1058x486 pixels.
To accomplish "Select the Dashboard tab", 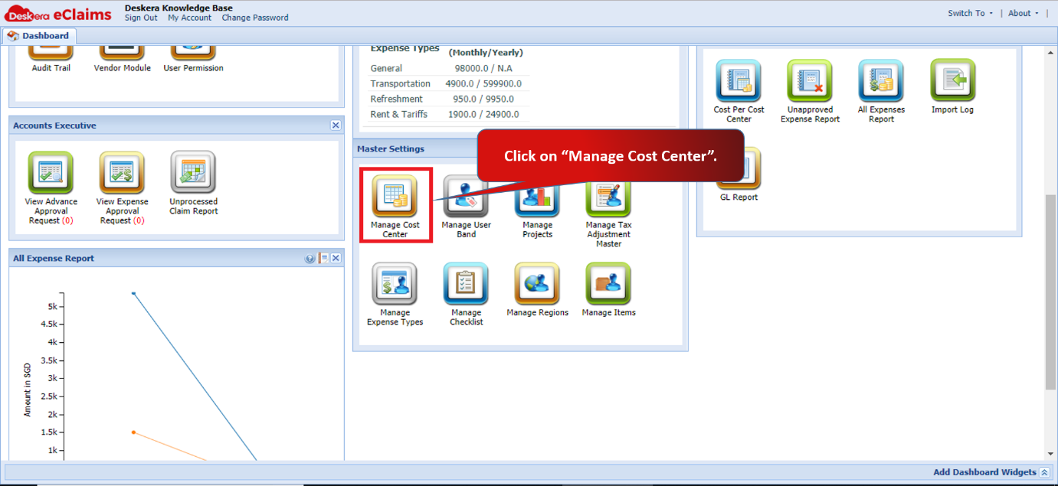I will pos(38,36).
